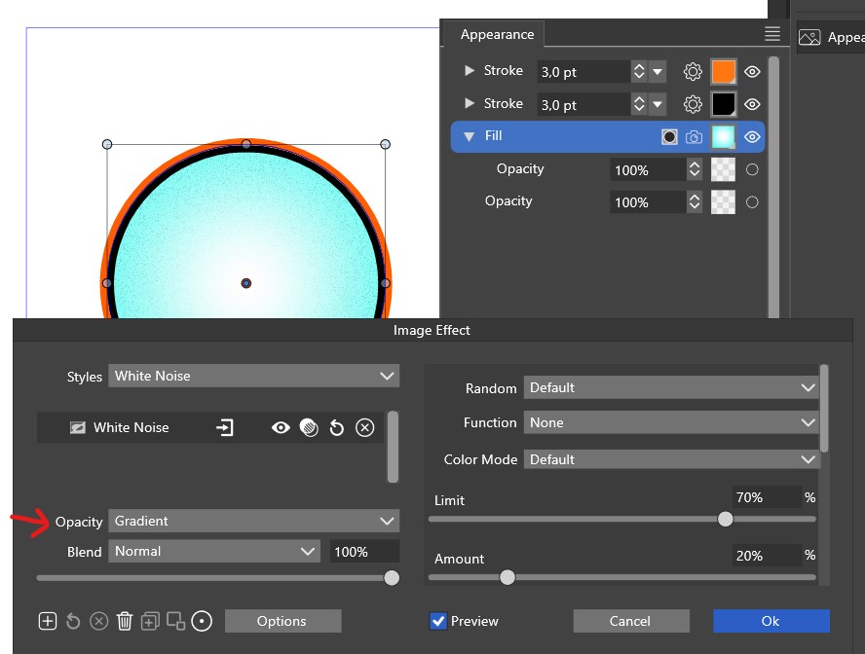Click the Cancel button
865x654 pixels.
[x=630, y=621]
